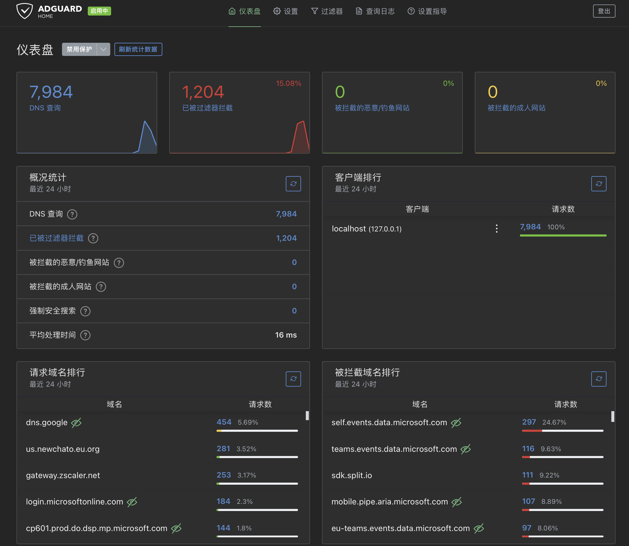The height and width of the screenshot is (546, 629).
Task: Go to 查询日志 query log
Action: click(x=375, y=11)
